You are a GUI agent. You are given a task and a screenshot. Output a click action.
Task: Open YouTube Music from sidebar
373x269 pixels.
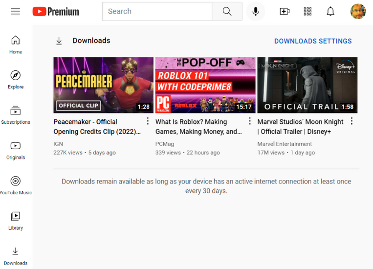[x=16, y=185]
